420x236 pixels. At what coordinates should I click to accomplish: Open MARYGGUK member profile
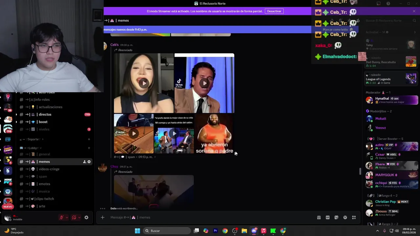tap(392, 175)
